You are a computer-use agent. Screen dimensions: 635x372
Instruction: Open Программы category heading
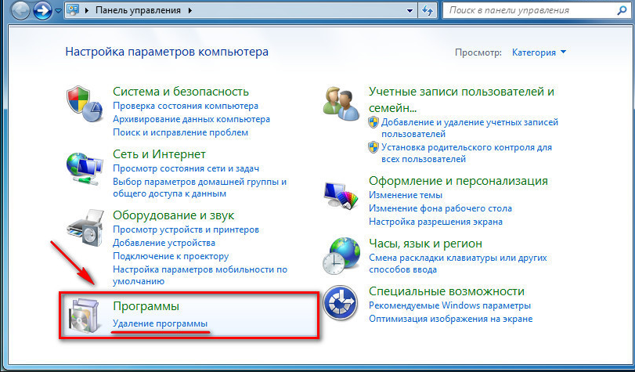(x=146, y=306)
